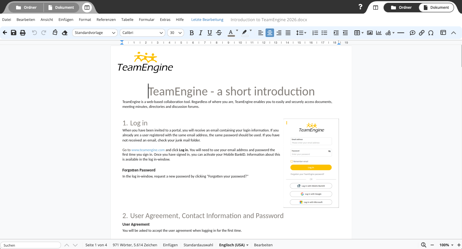This screenshot has height=249, width=462.
Task: Open the font color dropdown arrow
Action: point(237,31)
